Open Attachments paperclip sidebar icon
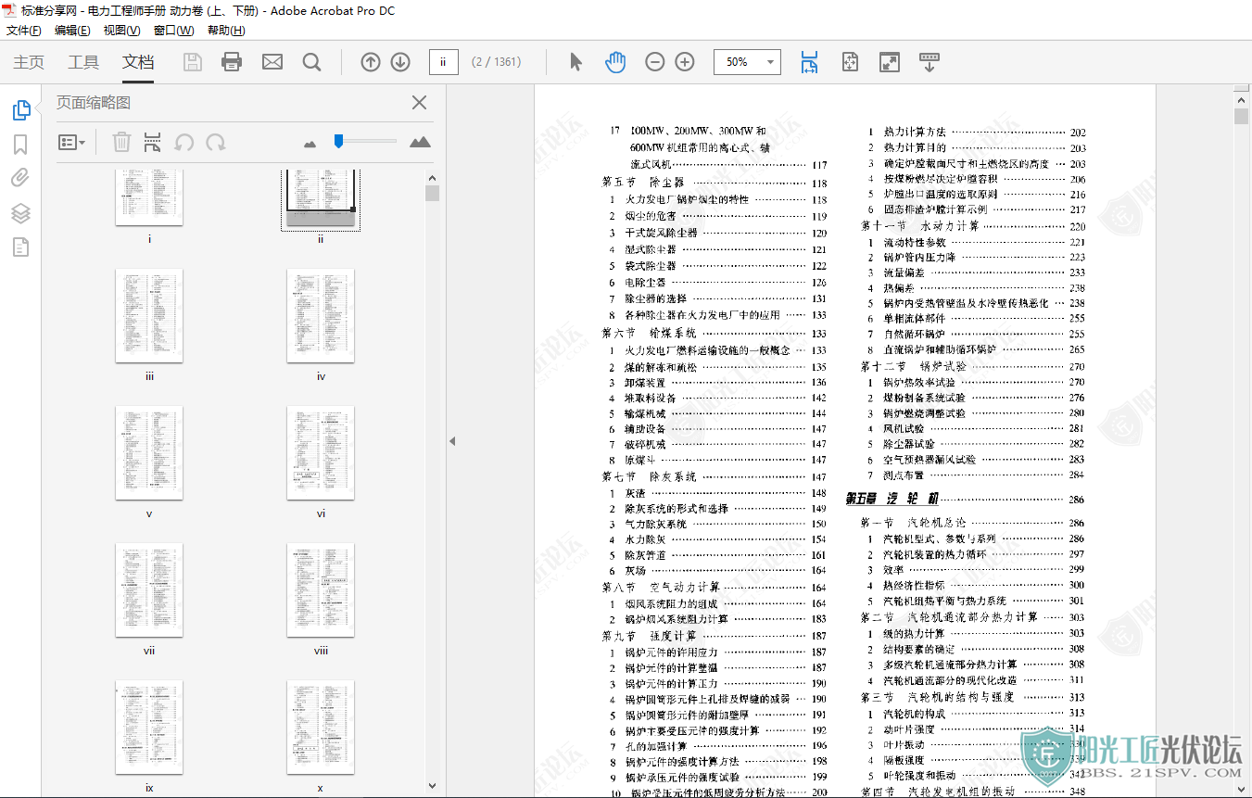The width and height of the screenshot is (1252, 798). pos(20,178)
